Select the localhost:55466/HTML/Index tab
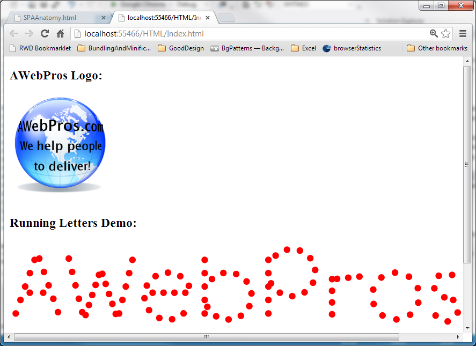 [x=164, y=18]
